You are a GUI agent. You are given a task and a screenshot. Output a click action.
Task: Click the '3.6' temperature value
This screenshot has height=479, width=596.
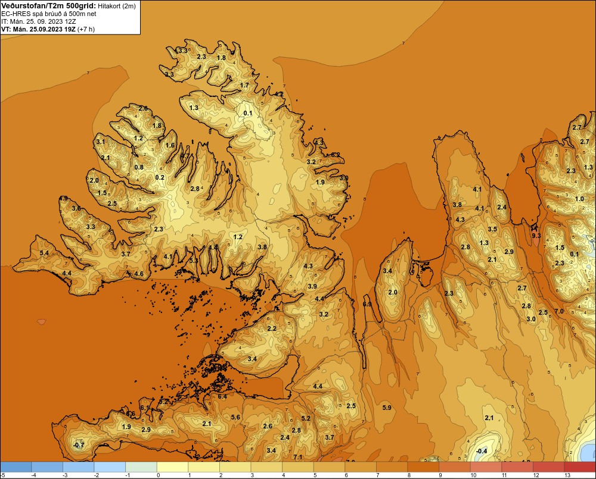tap(76, 208)
